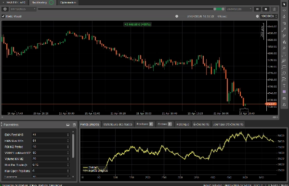Click the RSI M2 Period stepper arrows
Screen dimensions: 289x186
68,147
